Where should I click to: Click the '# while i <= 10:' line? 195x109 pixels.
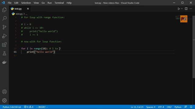pyautogui.click(x=32, y=28)
